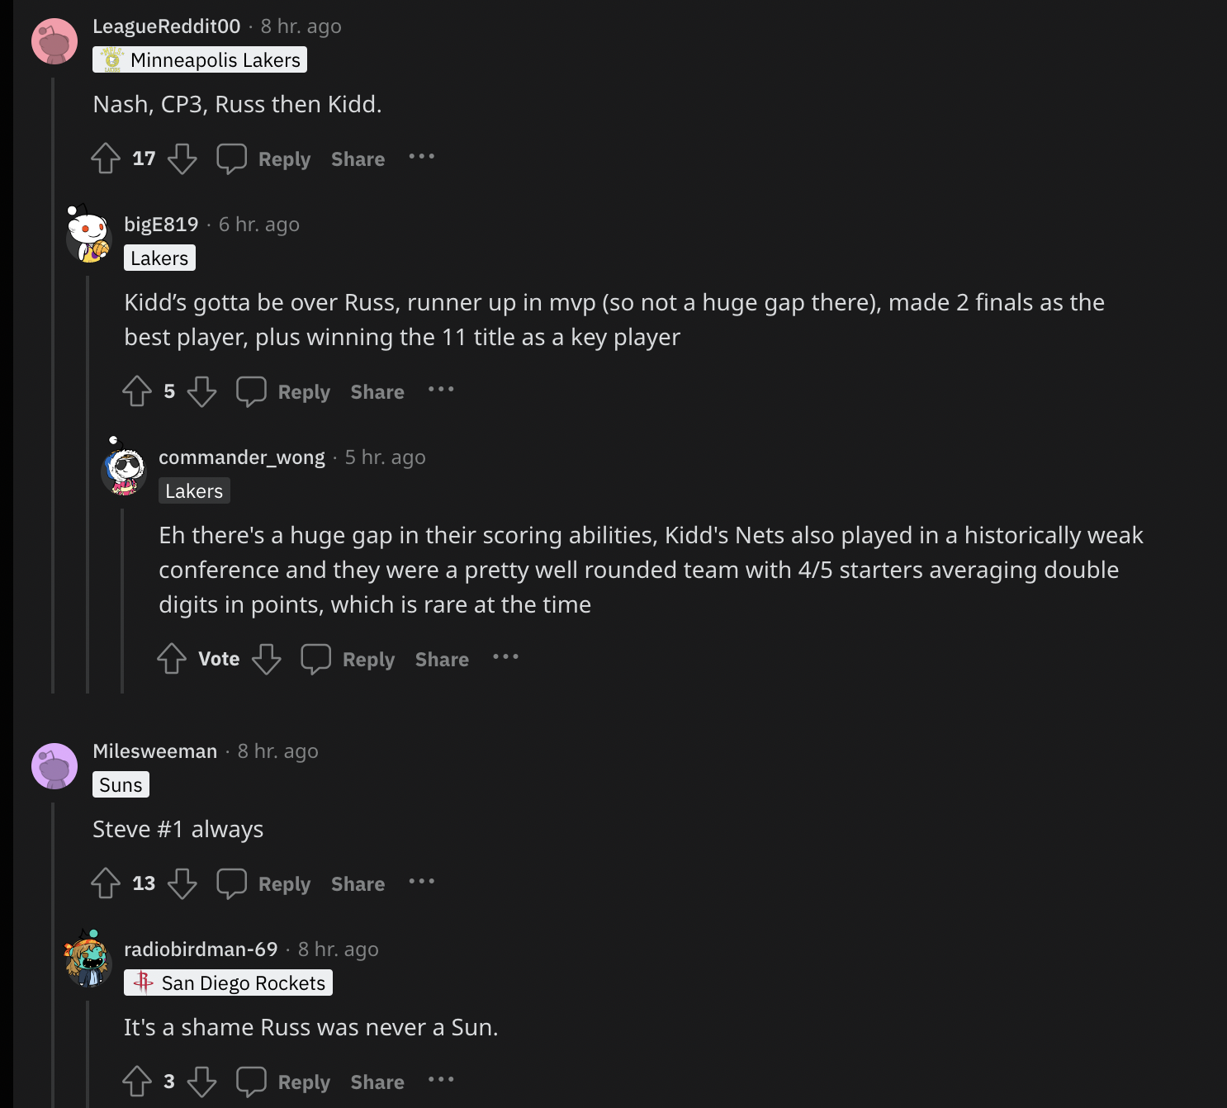
Task: Upvote commander_wong's comment
Action: [x=172, y=659]
